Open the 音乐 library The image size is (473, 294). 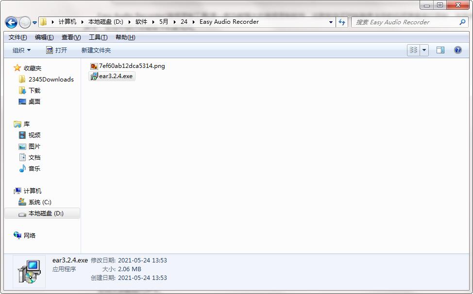coord(30,168)
